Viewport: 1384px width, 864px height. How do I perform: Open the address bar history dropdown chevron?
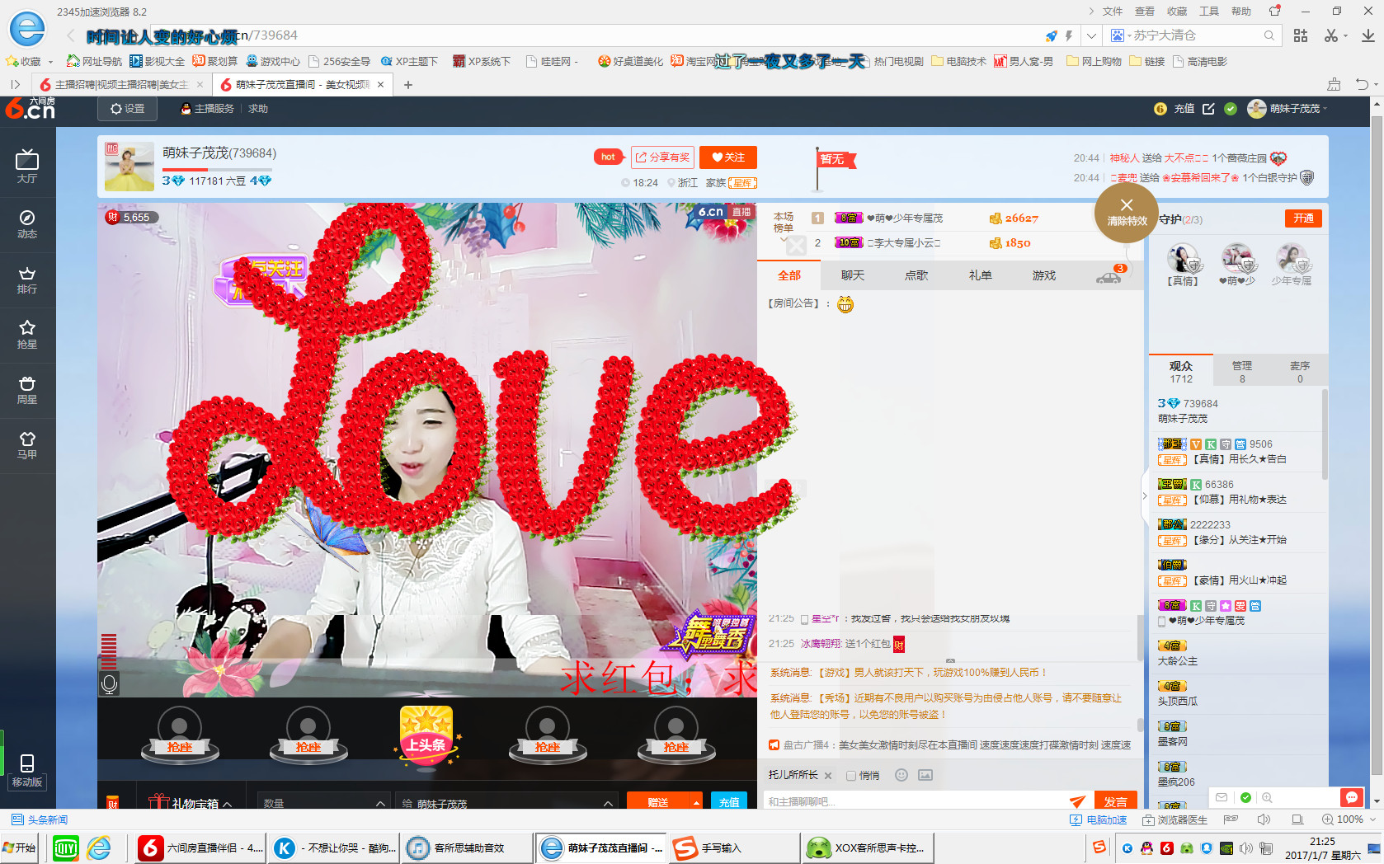point(1091,35)
